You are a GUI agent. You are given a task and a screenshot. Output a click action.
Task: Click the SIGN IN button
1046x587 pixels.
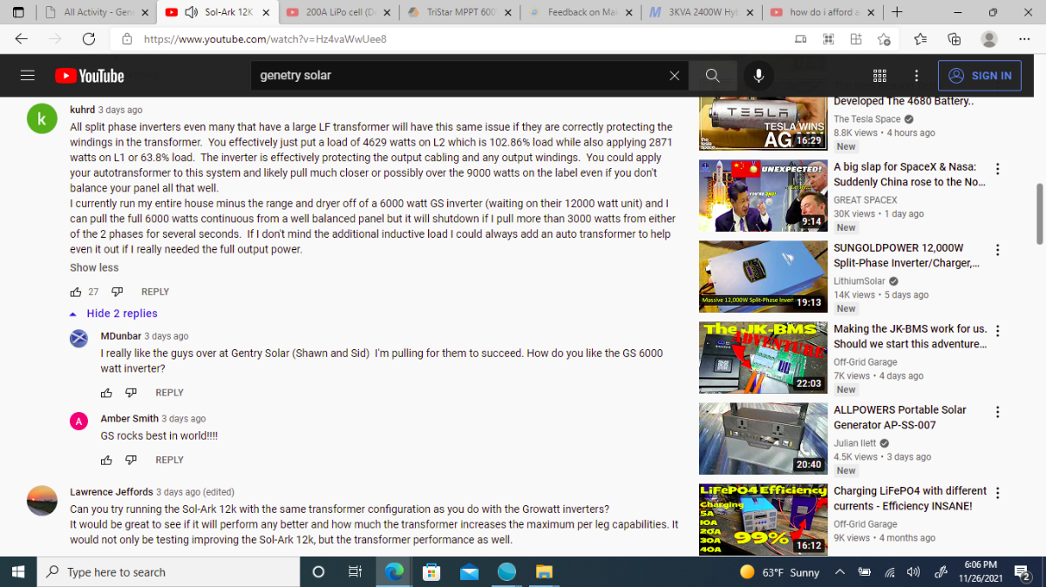tap(980, 76)
